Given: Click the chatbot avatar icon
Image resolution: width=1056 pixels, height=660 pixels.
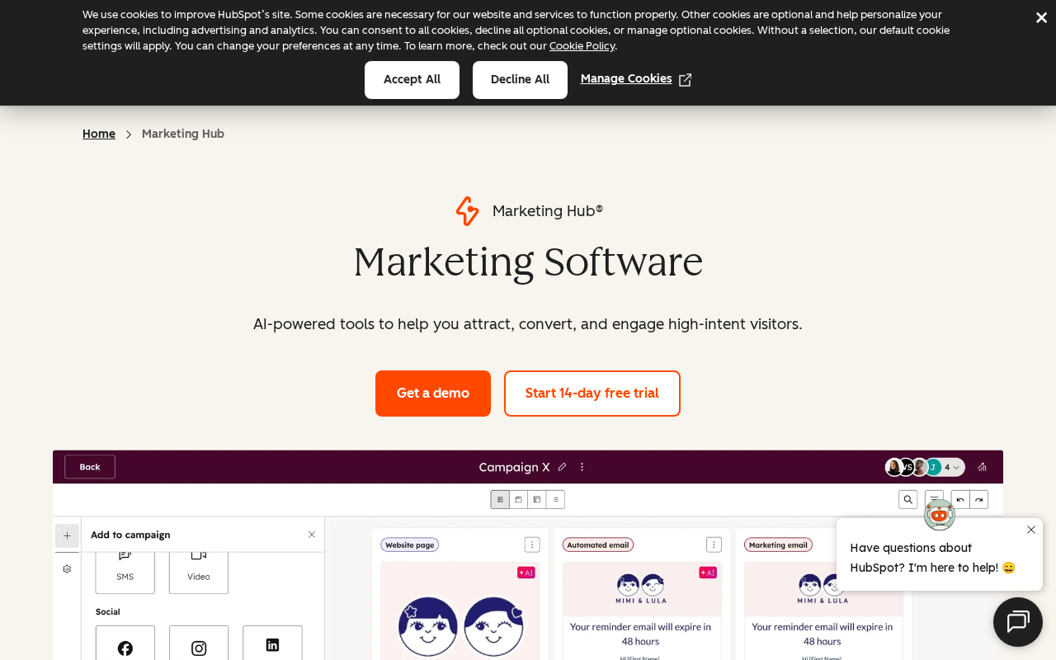Looking at the screenshot, I should pos(940,515).
